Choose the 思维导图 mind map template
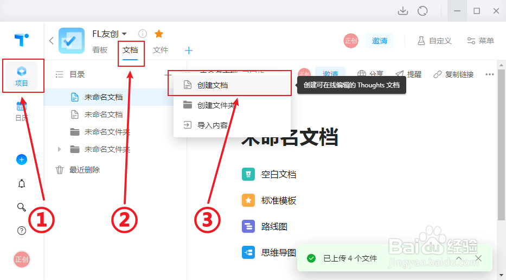The image size is (506, 280). [x=269, y=252]
